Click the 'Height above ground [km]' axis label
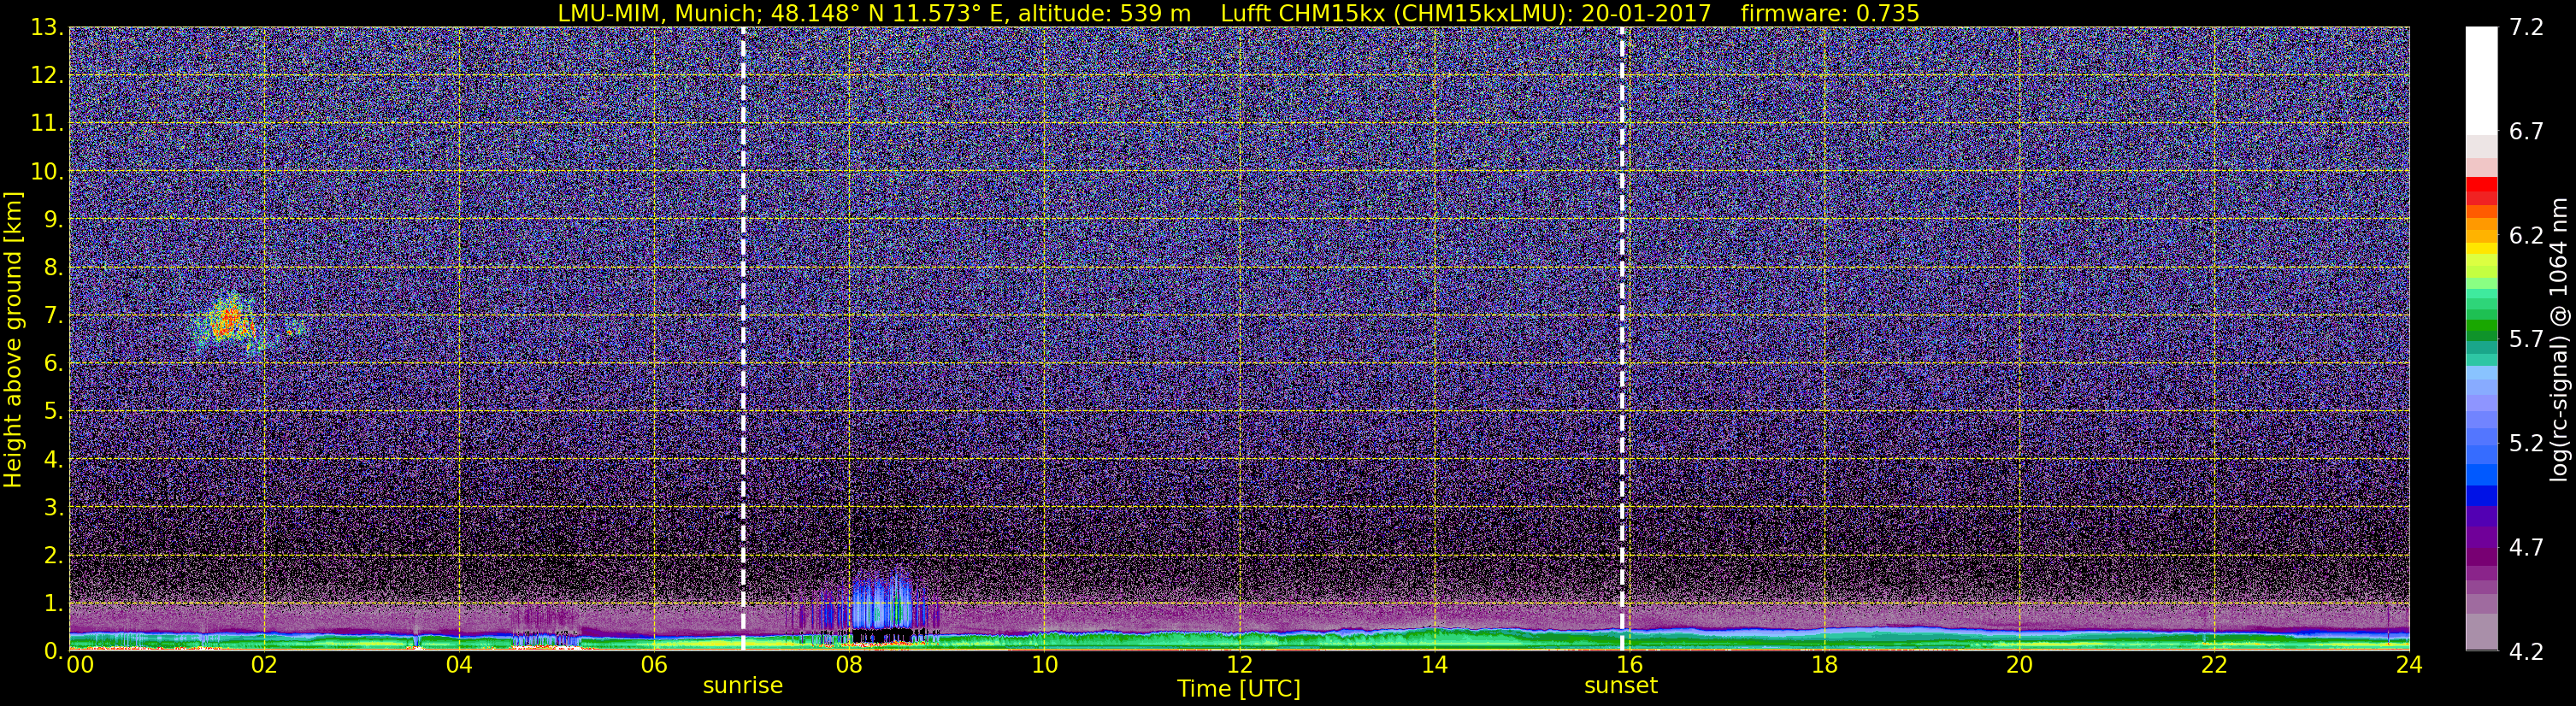The width and height of the screenshot is (2576, 706). [13, 339]
